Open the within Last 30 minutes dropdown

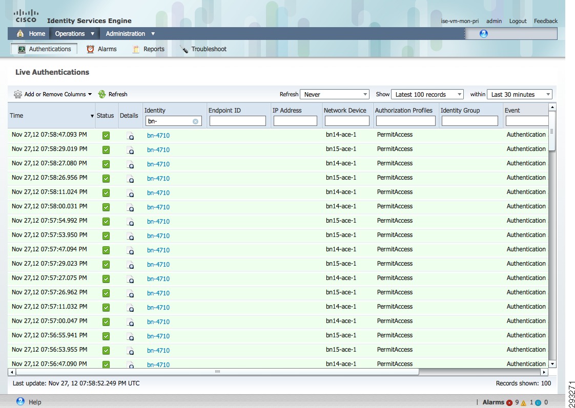tap(520, 95)
